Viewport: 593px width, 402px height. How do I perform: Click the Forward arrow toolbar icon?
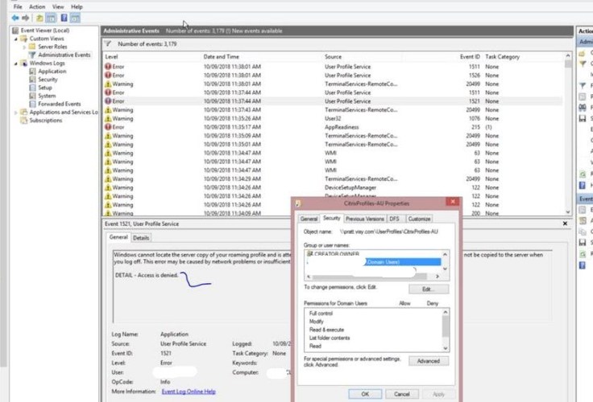27,17
